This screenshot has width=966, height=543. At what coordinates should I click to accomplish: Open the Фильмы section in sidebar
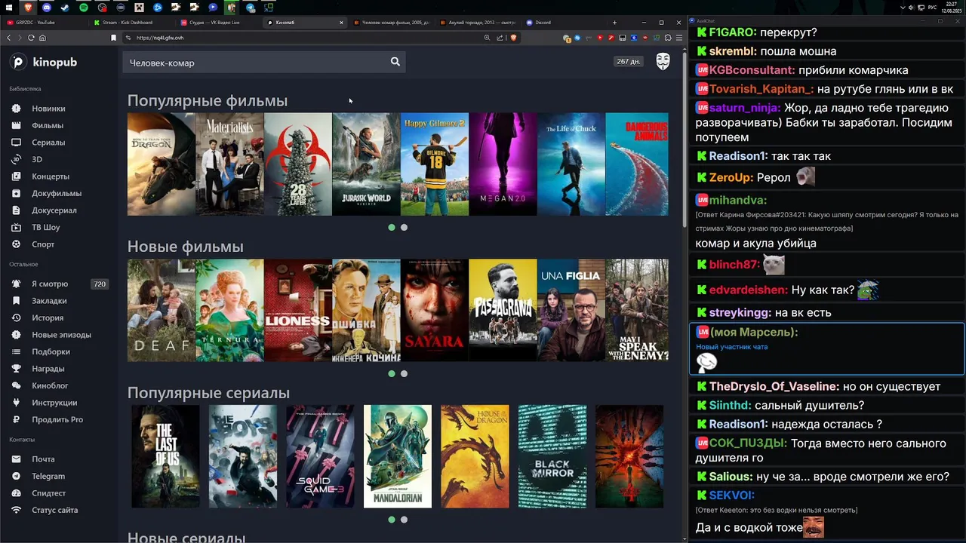48,125
